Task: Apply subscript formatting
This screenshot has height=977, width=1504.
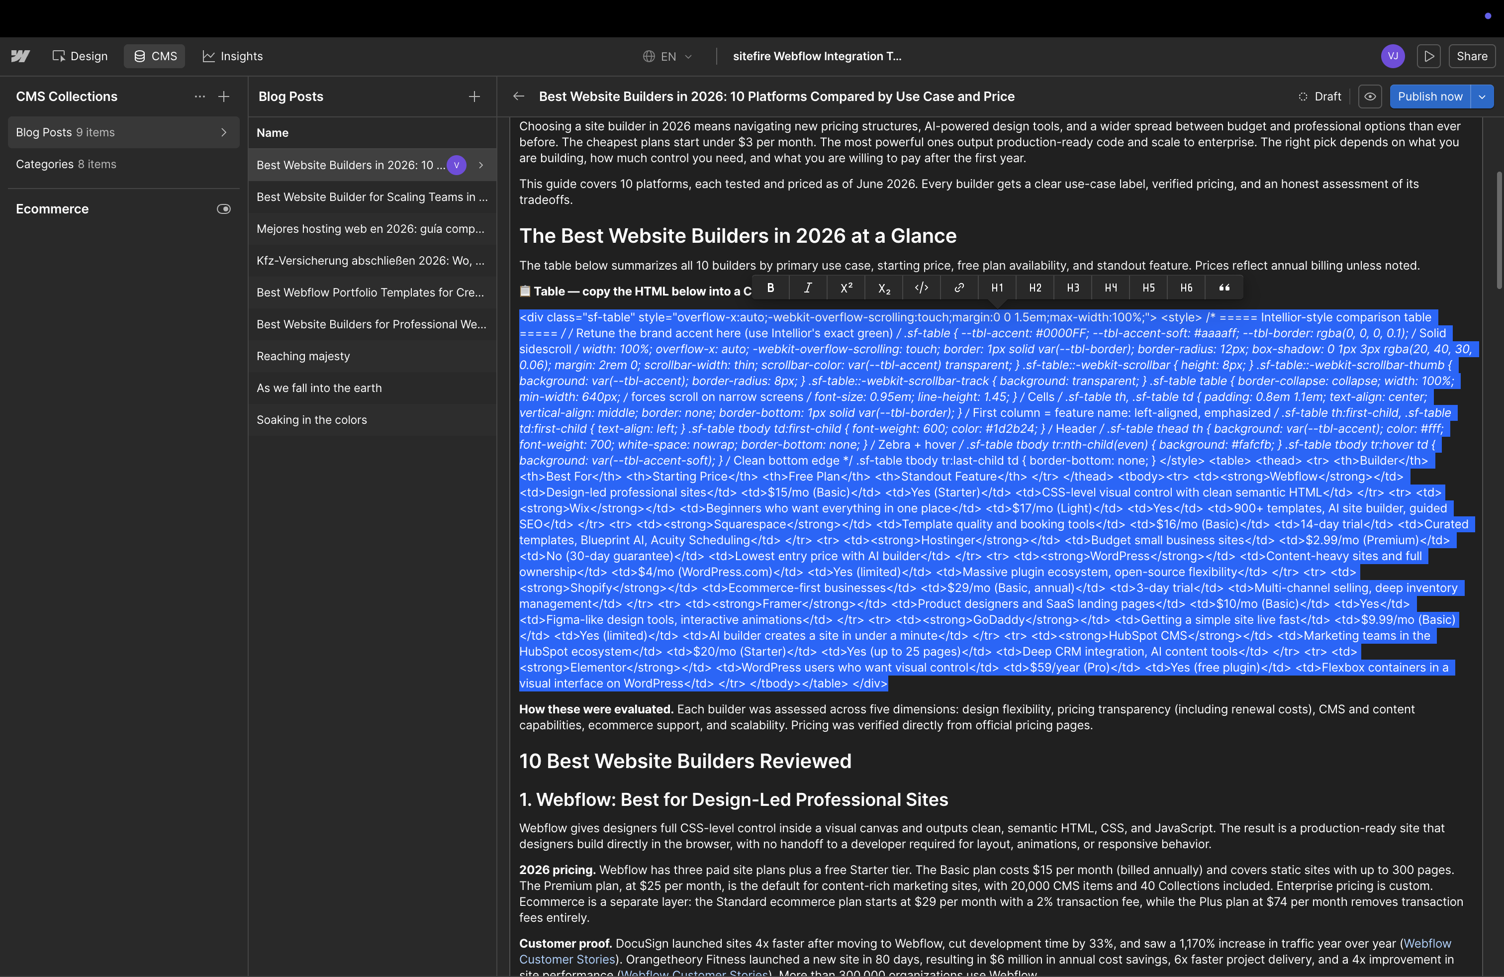Action: 884,288
